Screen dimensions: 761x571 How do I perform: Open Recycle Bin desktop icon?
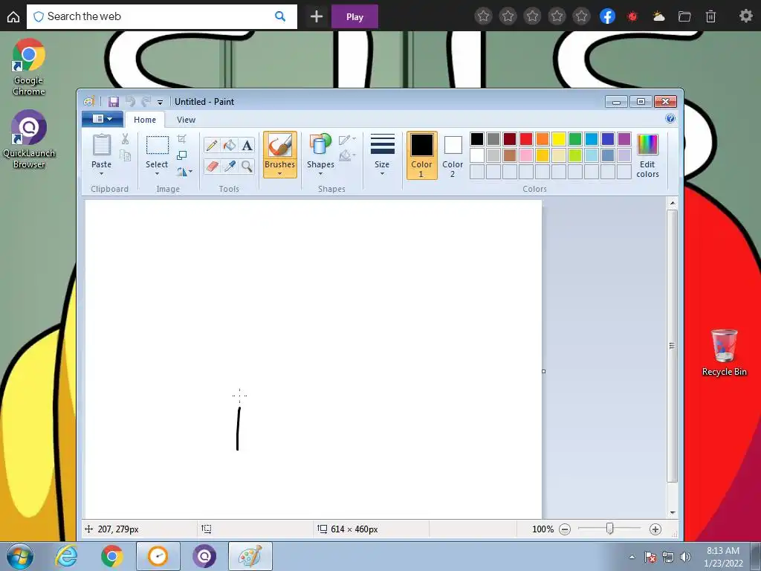(x=724, y=352)
